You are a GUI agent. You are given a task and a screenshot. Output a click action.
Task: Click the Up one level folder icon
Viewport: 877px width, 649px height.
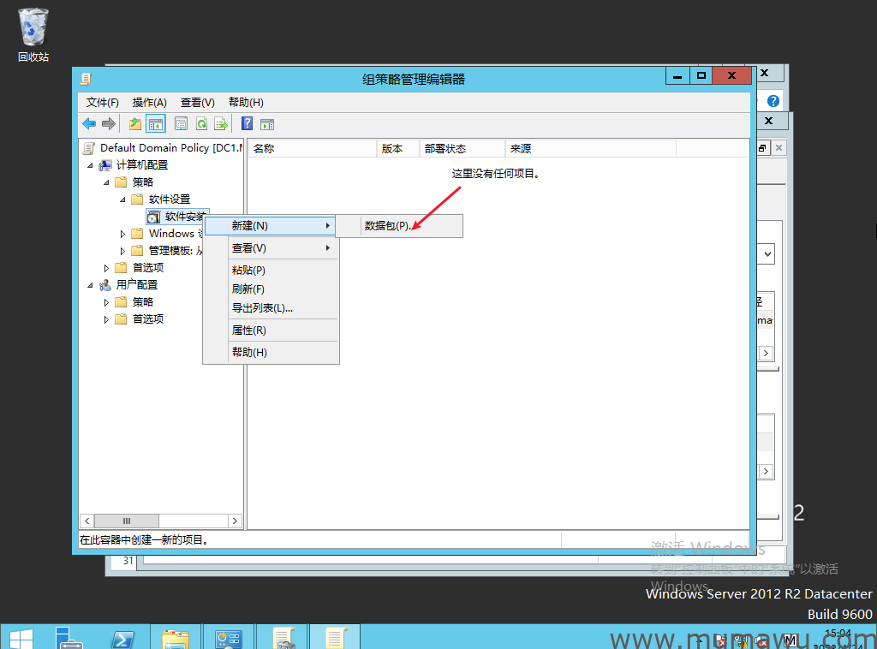tap(135, 124)
